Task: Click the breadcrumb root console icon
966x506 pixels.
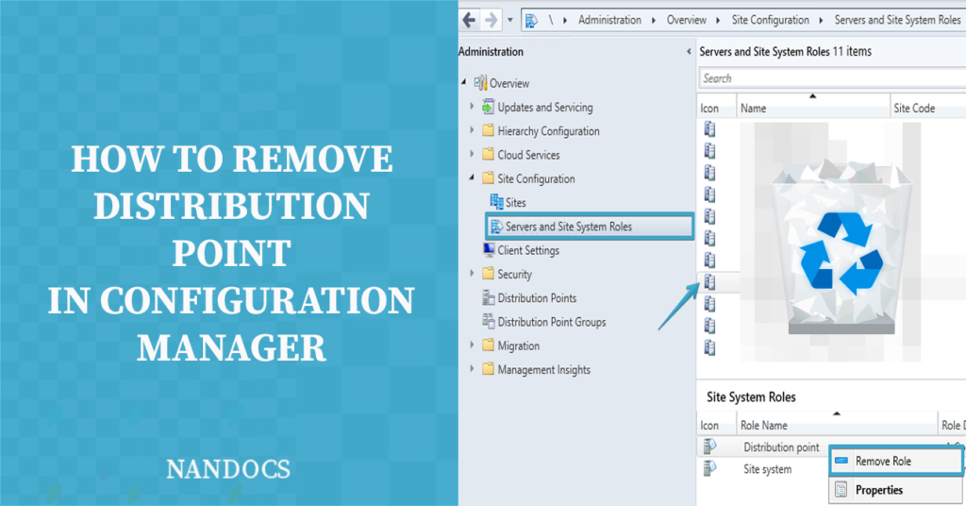Action: [x=531, y=21]
